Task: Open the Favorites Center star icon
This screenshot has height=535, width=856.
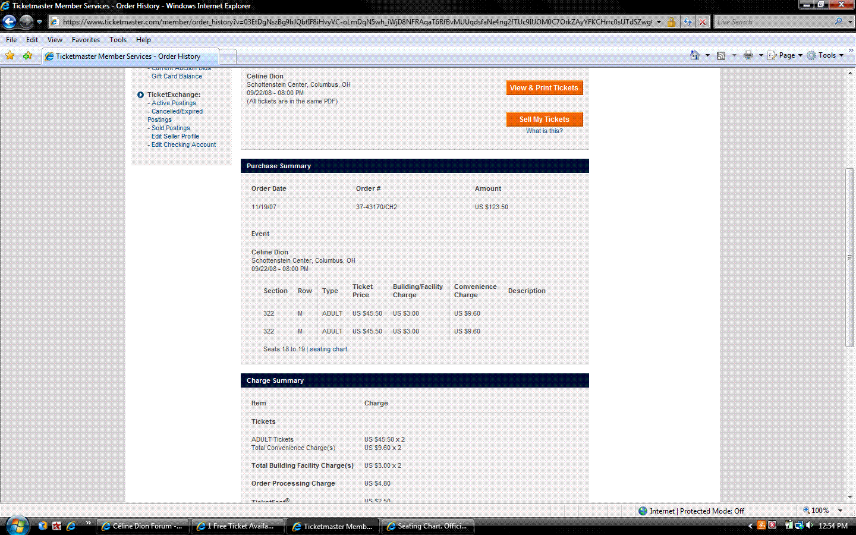Action: pyautogui.click(x=10, y=56)
